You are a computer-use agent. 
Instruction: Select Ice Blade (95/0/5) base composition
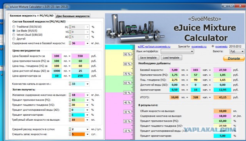tap(14, 31)
